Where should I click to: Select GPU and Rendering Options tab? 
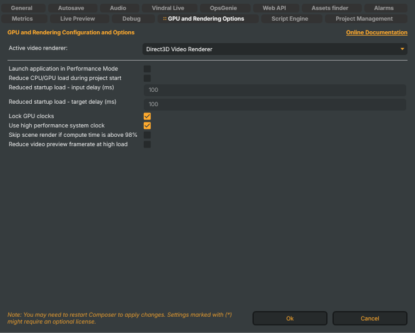click(207, 19)
